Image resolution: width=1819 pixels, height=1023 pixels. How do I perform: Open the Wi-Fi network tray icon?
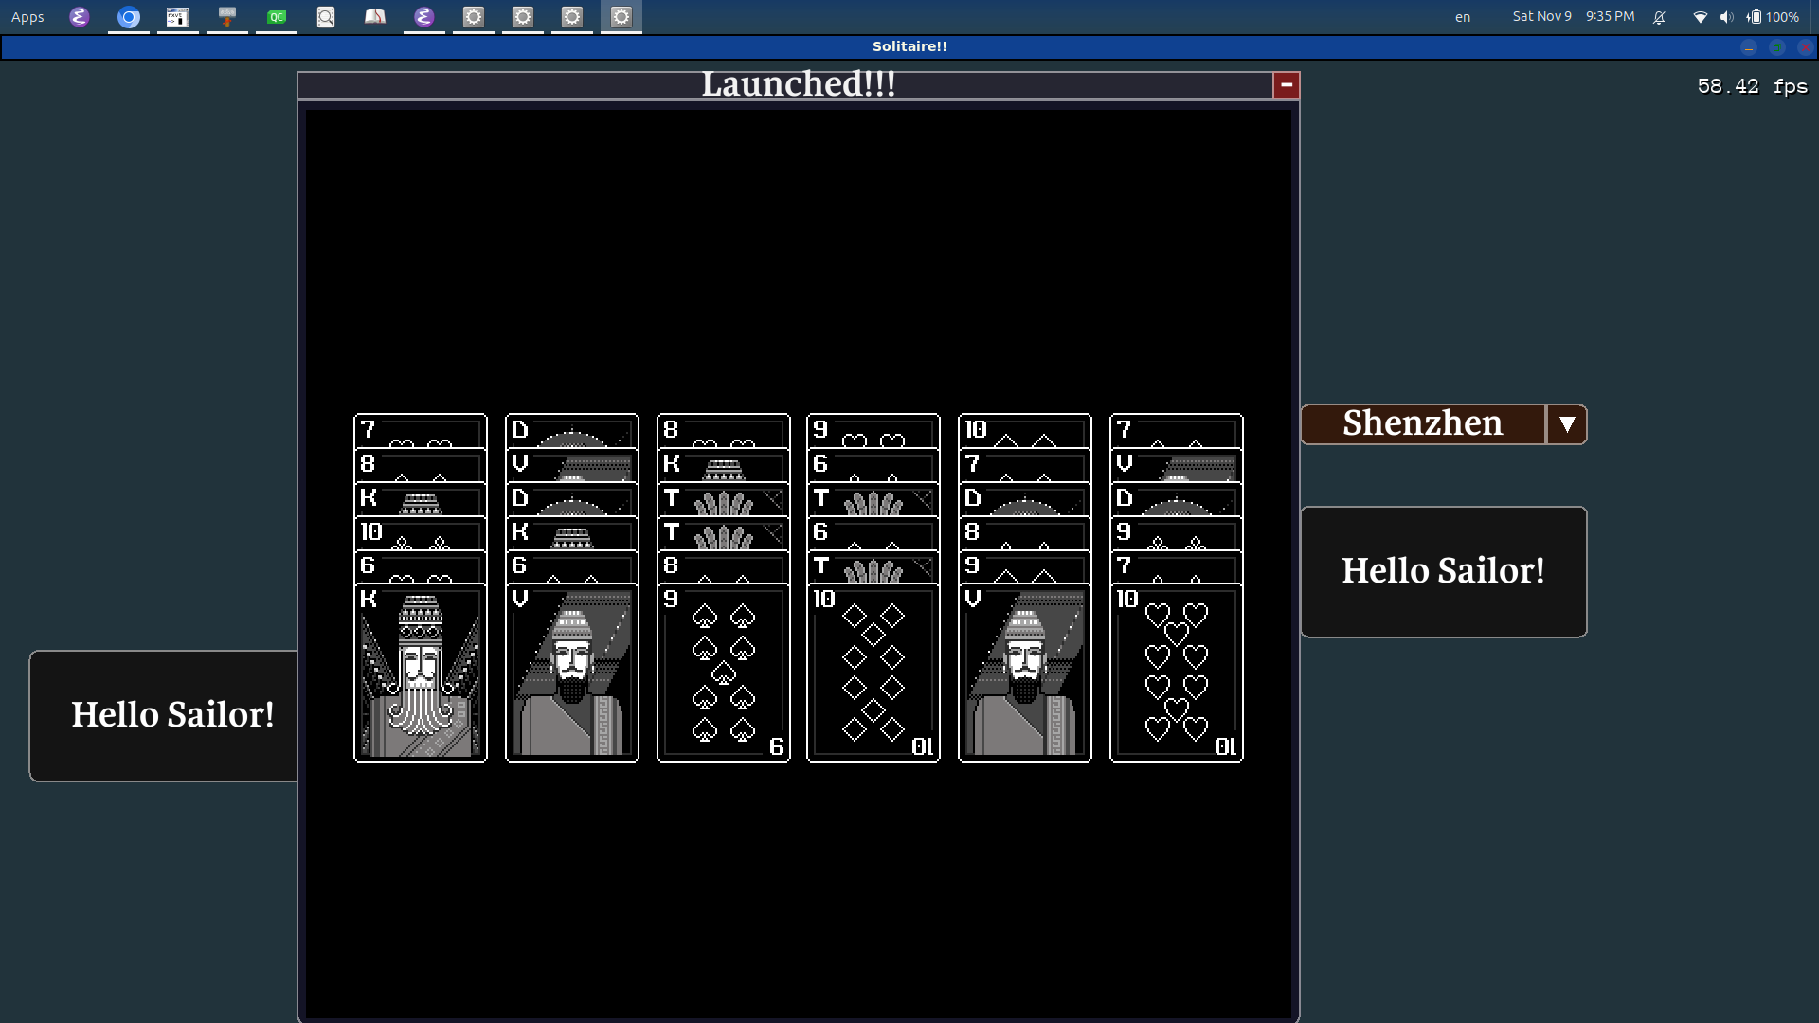tap(1700, 17)
